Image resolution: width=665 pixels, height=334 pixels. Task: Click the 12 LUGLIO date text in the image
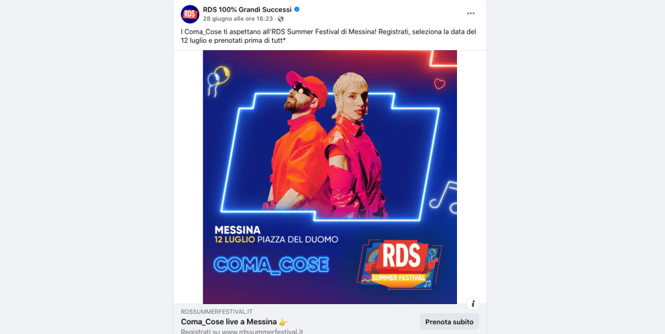pyautogui.click(x=235, y=240)
